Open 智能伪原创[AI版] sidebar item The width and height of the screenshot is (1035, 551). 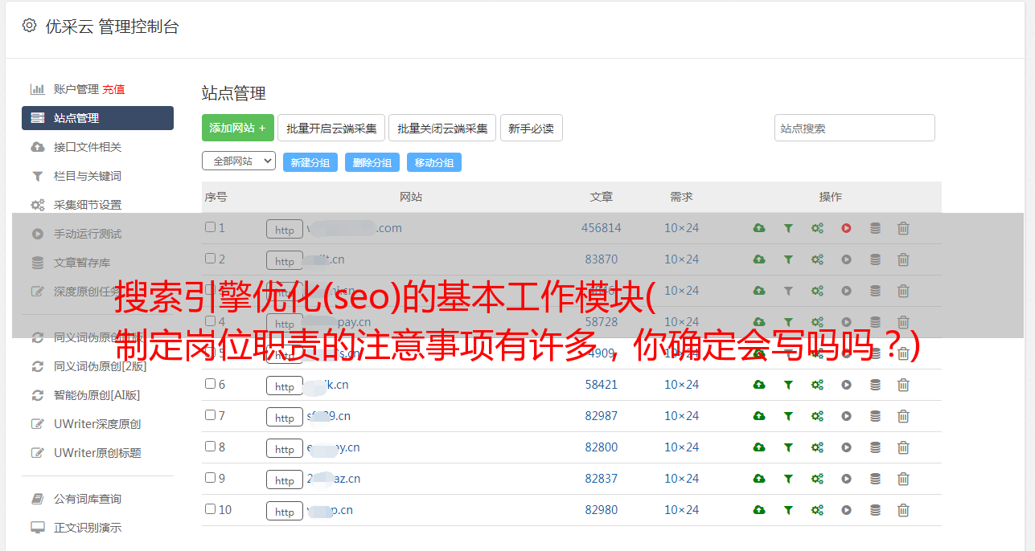tap(97, 395)
